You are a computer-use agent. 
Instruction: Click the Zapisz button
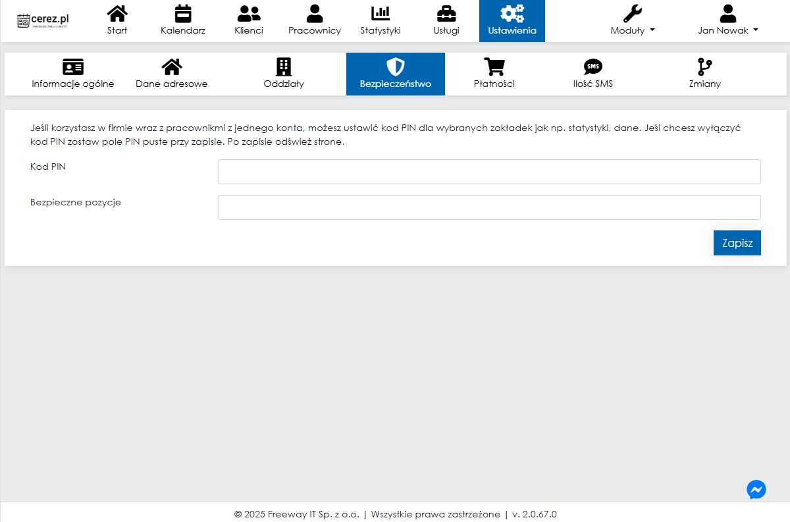[737, 243]
